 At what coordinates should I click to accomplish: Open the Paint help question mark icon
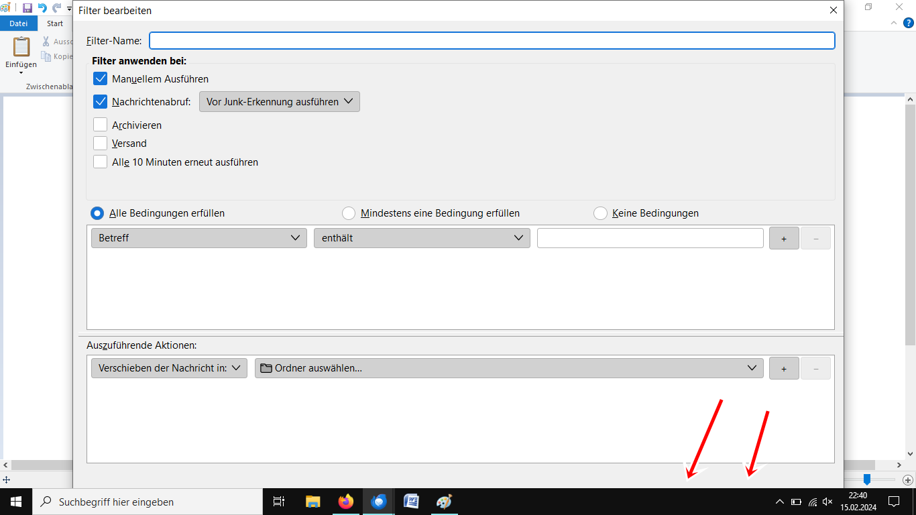pos(909,23)
